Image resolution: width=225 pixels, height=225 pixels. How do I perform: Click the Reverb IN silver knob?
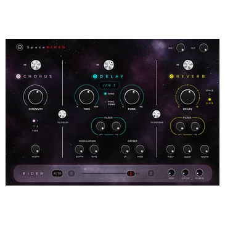188,65
